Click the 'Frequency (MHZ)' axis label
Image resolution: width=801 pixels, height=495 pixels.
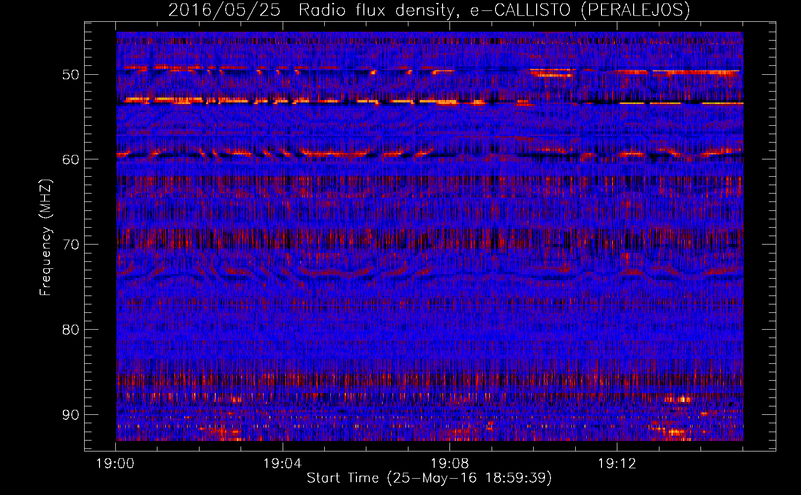[46, 238]
